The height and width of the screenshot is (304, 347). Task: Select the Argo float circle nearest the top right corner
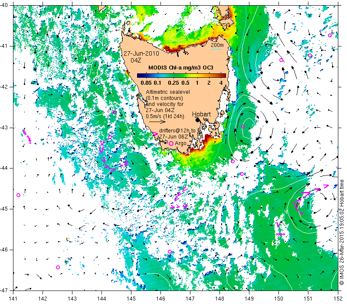(330, 36)
